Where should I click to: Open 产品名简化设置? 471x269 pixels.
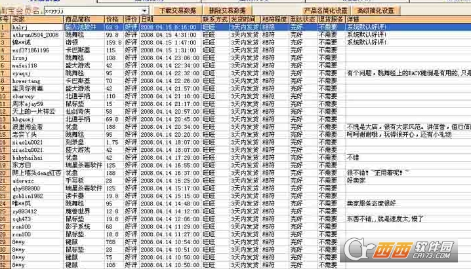click(325, 10)
